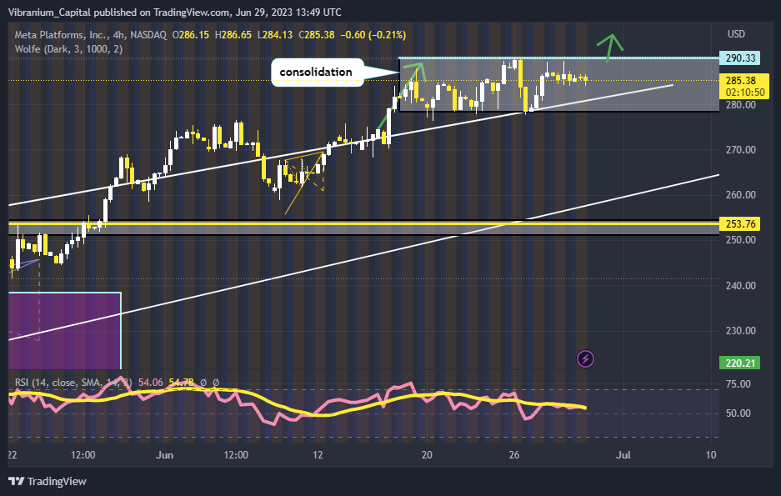
Task: Click the yellow RSI value 54.78
Action: (x=182, y=383)
